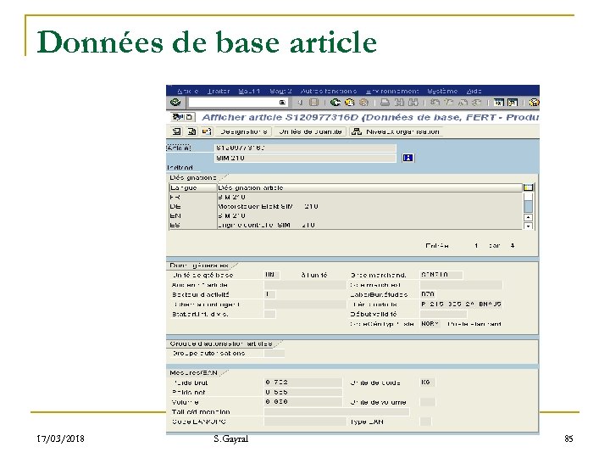Screen dimensions: 610x458
Task: Open the Environnement menu
Action: [x=391, y=91]
